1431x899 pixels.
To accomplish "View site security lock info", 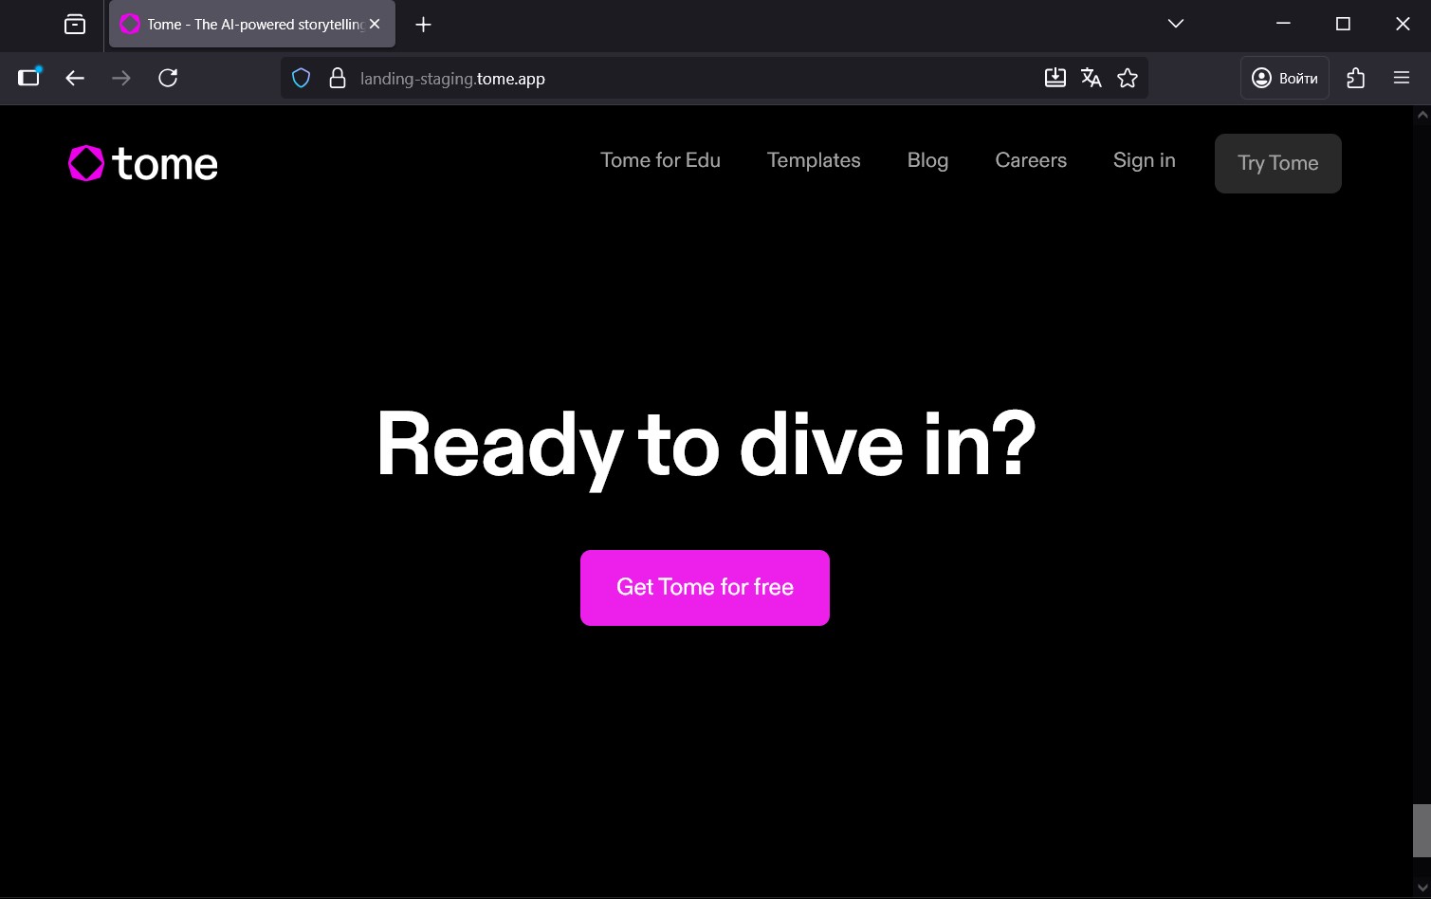I will pos(337,79).
